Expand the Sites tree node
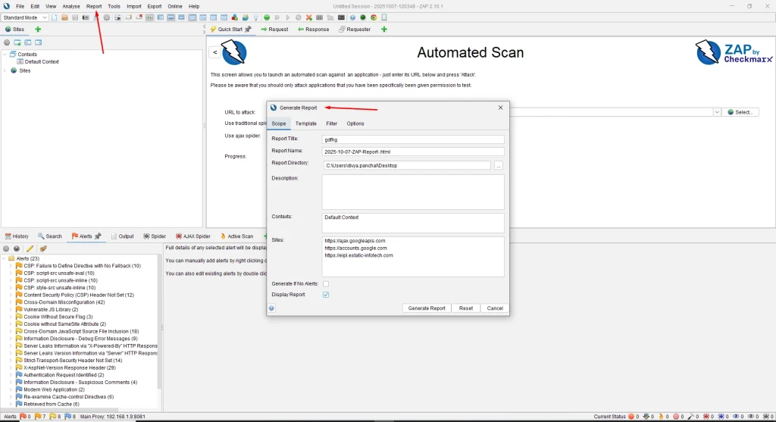776x422 pixels. click(5, 70)
